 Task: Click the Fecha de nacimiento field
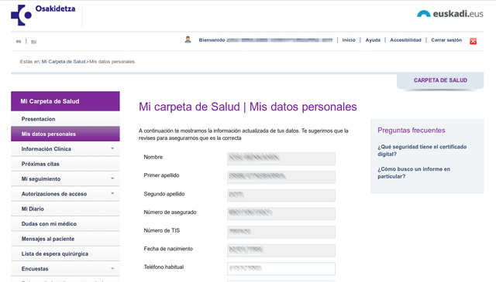click(281, 250)
